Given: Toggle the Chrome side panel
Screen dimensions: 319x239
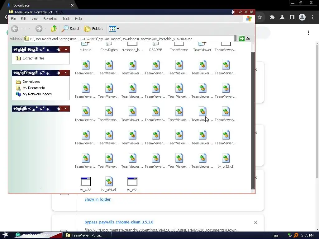Looking at the screenshot, I should coord(292,17).
